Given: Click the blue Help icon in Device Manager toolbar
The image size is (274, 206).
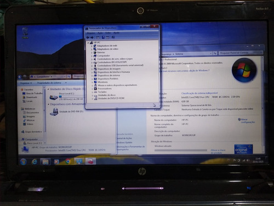Looking at the screenshot, I should tap(103, 37).
